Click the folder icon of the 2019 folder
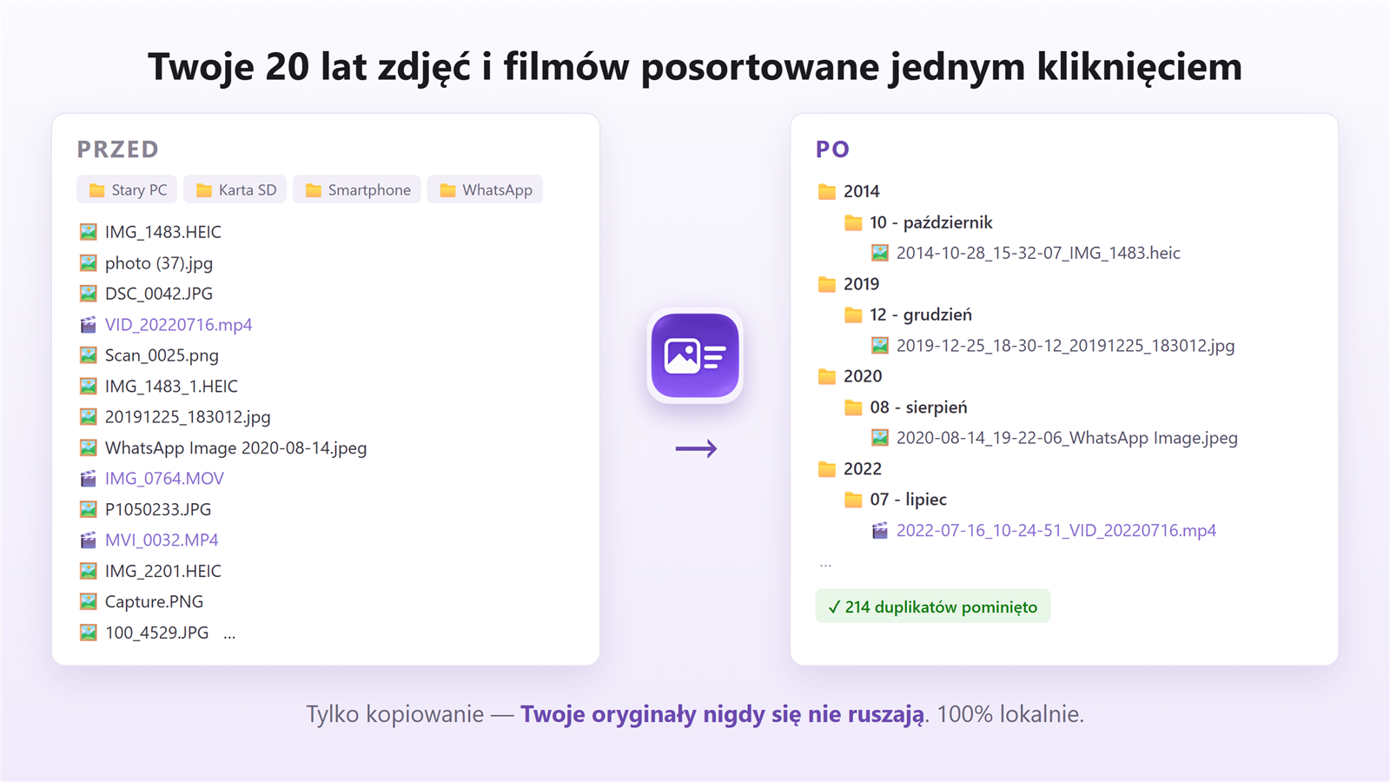 click(x=827, y=284)
